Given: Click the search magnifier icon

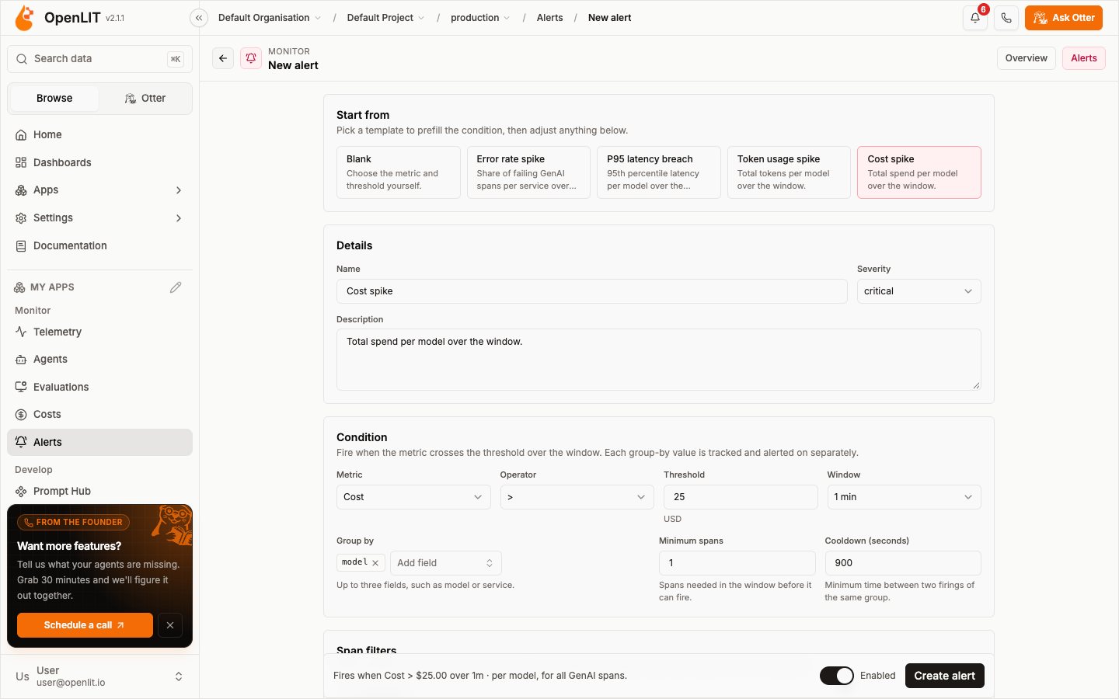Looking at the screenshot, I should pos(22,59).
